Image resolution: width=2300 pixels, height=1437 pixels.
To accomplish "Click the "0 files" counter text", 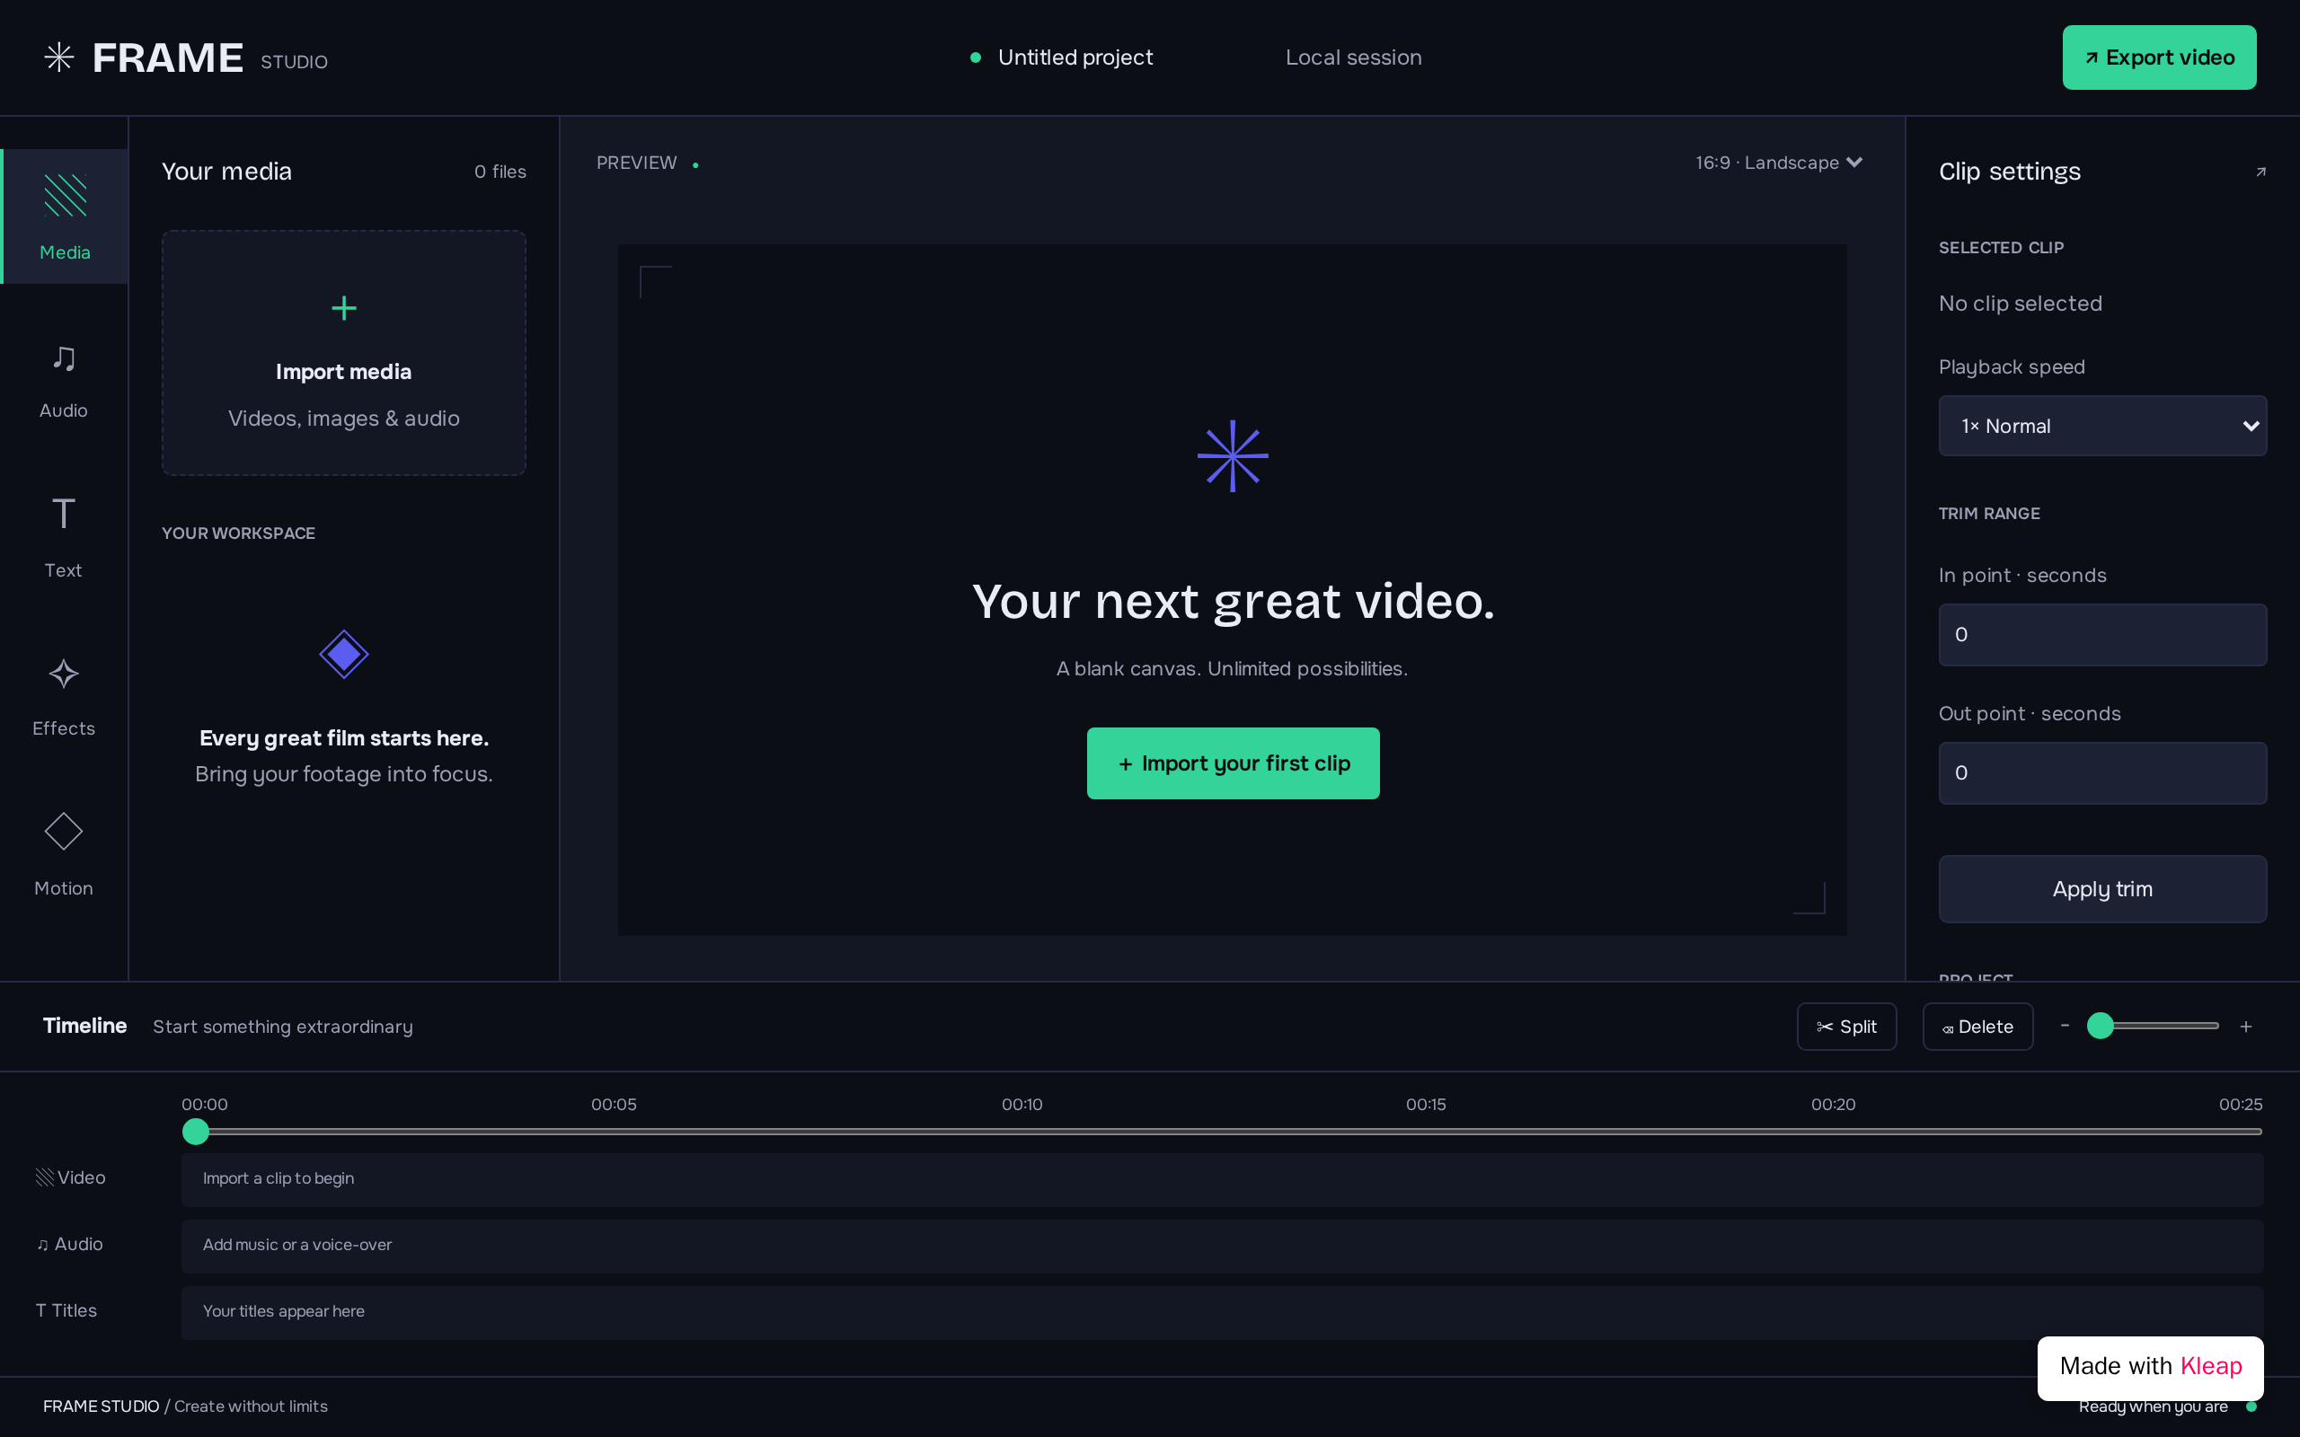I will pyautogui.click(x=500, y=172).
